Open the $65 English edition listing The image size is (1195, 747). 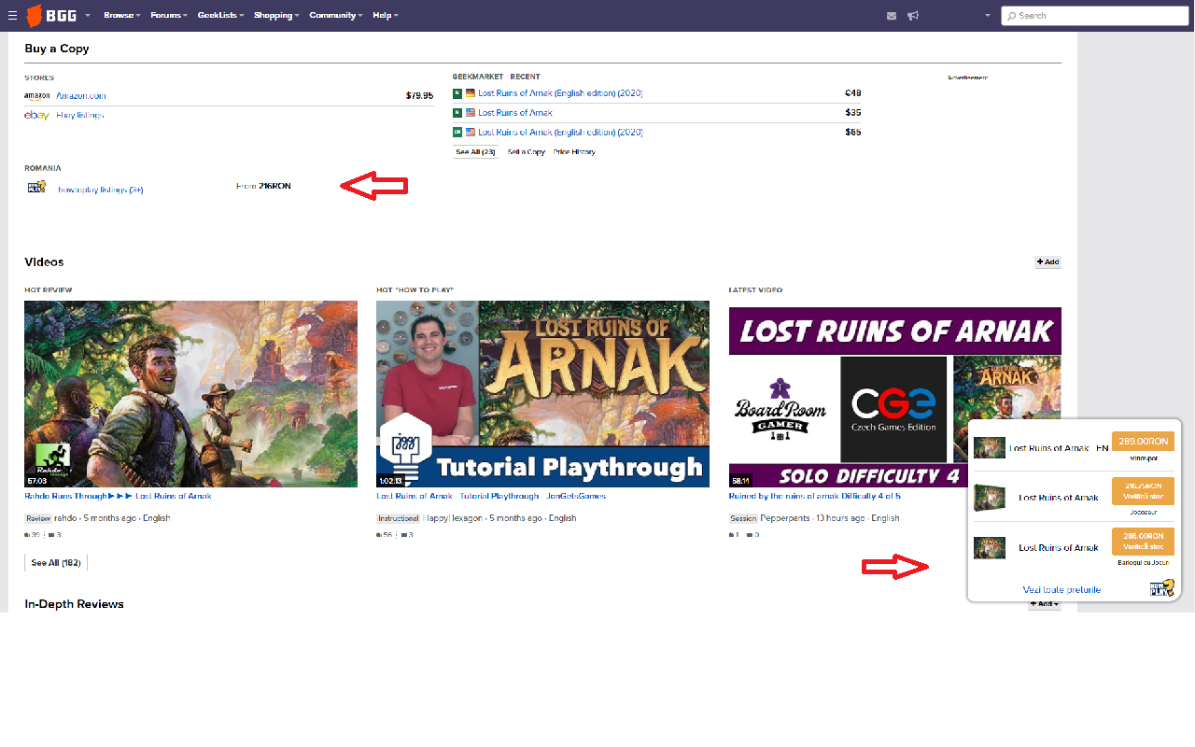pos(560,132)
